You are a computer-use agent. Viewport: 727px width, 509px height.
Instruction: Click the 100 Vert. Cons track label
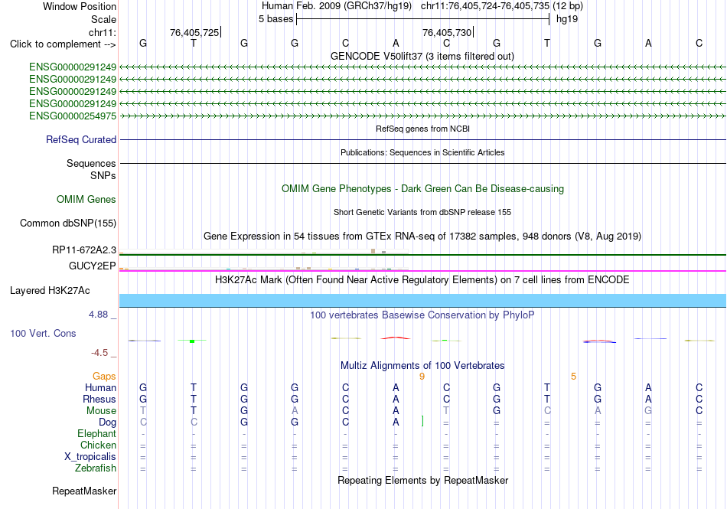point(43,333)
